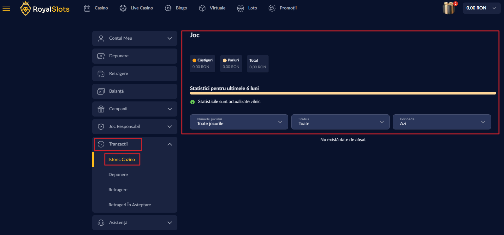Select the Total statistics box
504x235 pixels.
(x=258, y=64)
